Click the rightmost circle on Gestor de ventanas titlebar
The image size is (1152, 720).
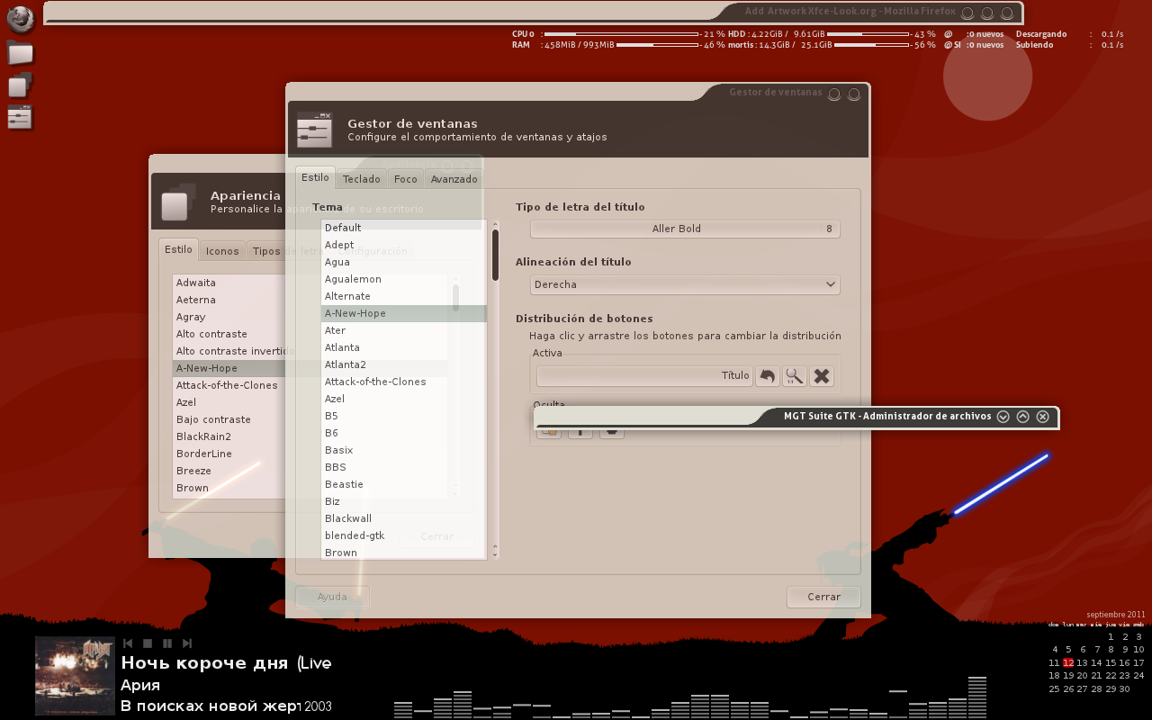(854, 94)
